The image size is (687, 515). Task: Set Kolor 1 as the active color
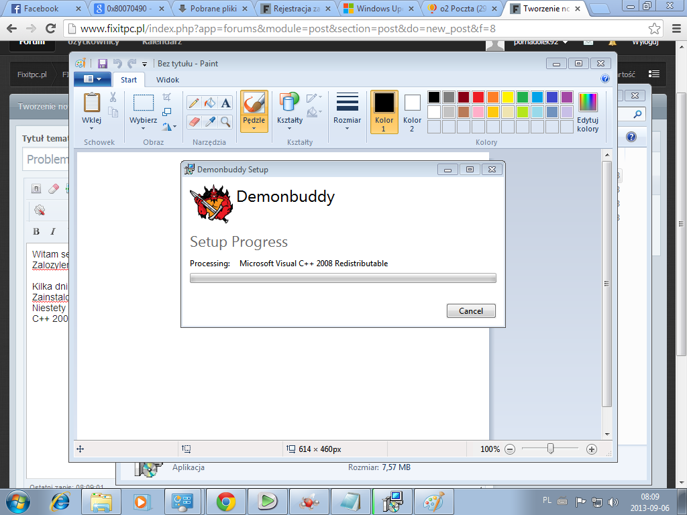[x=384, y=112]
